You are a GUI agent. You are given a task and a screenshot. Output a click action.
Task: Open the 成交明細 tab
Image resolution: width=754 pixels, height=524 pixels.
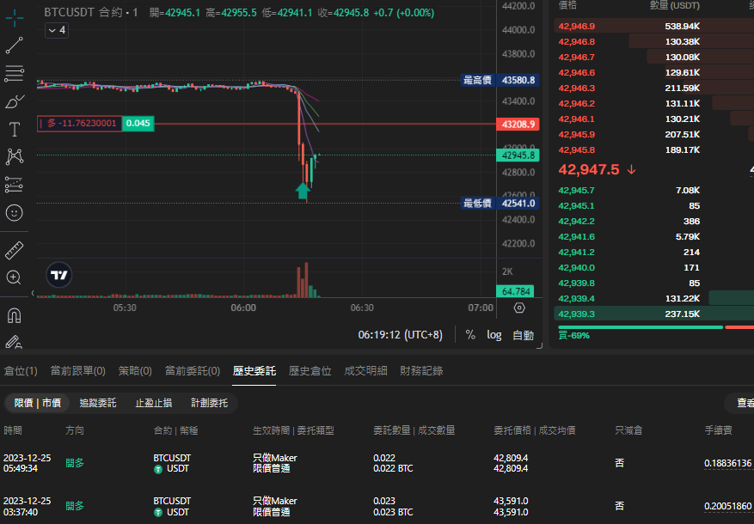pos(366,371)
